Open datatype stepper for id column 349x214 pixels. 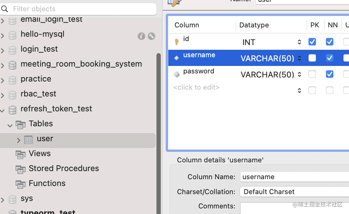(299, 42)
